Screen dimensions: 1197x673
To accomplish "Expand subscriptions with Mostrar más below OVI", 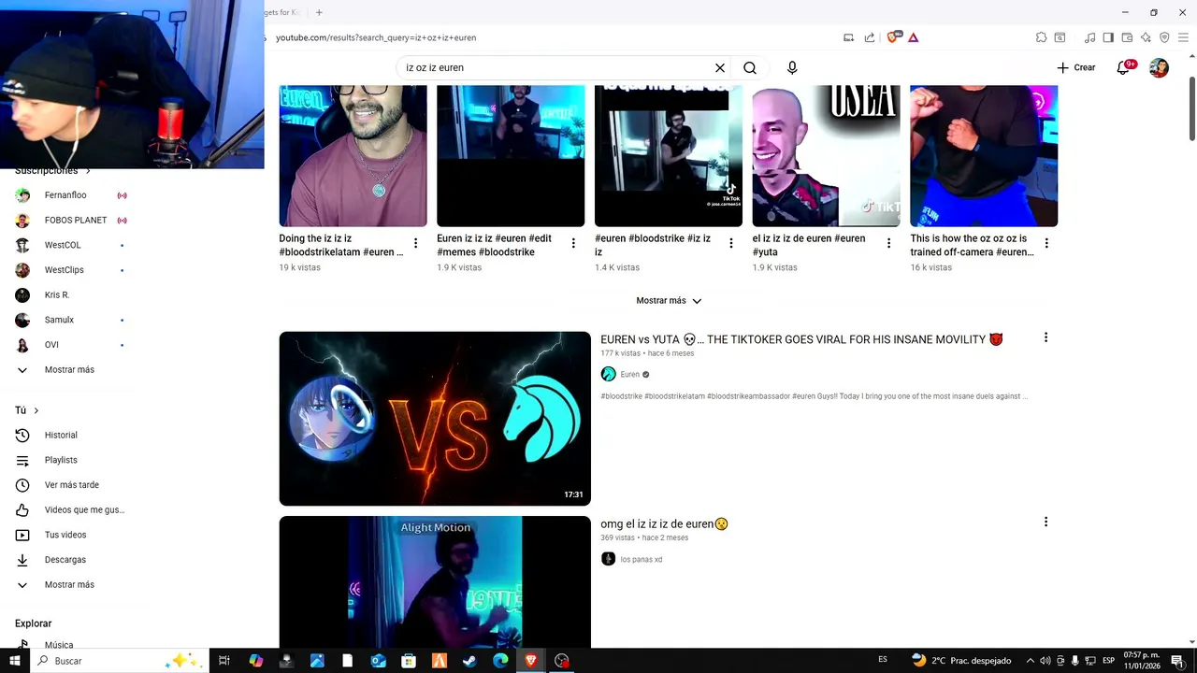I will (70, 370).
